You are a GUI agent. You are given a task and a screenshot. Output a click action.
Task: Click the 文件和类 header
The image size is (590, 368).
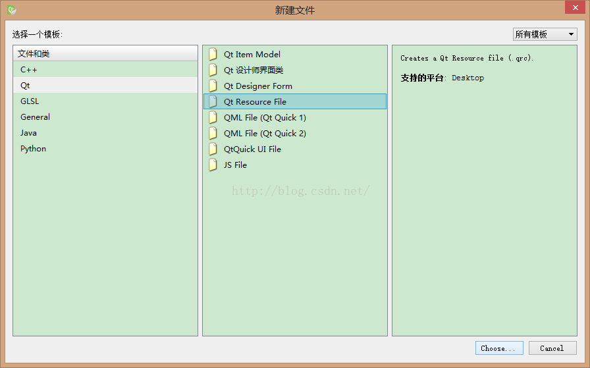[x=105, y=53]
